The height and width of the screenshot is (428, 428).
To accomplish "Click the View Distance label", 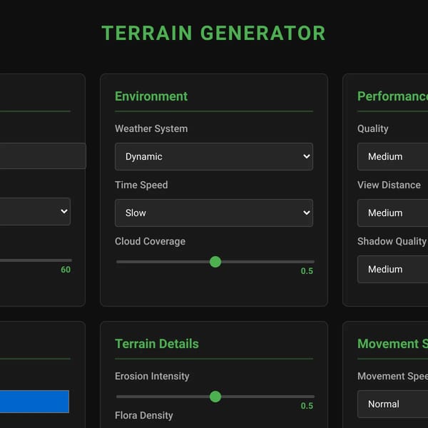I will coord(389,185).
